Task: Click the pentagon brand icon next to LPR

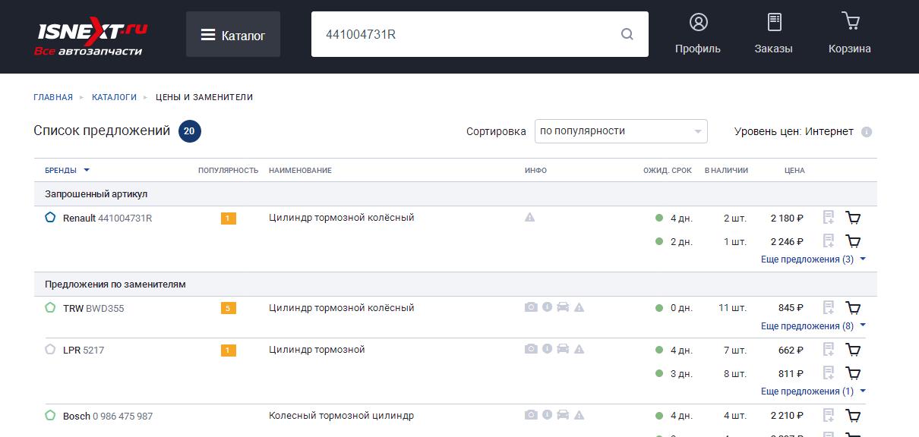Action: click(50, 349)
